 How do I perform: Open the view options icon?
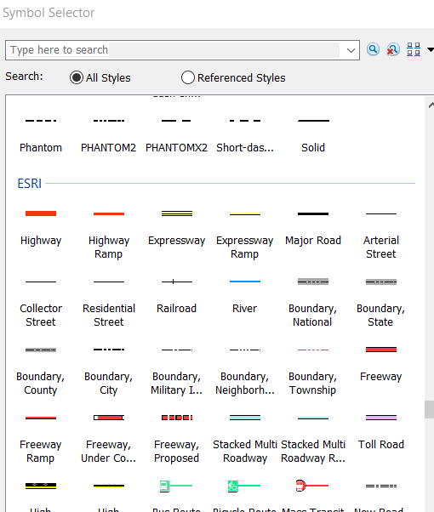(414, 49)
